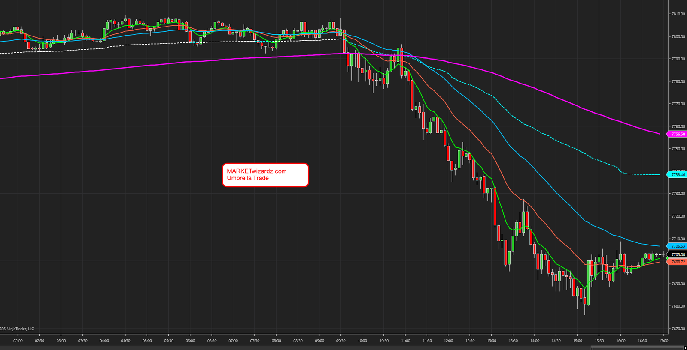Viewport: 687px width, 350px height.
Task: Click the 02:00 time axis label
Action: [18, 341]
